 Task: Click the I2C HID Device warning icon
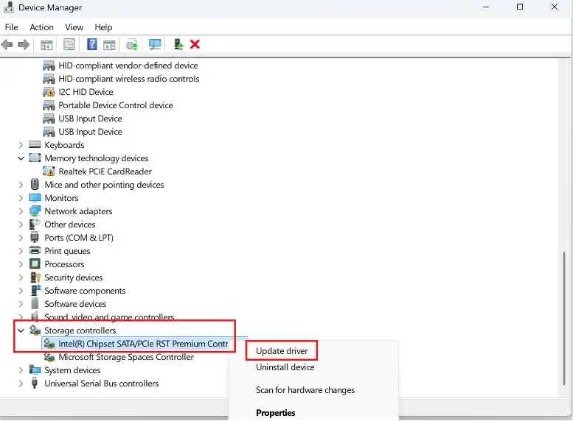[49, 92]
